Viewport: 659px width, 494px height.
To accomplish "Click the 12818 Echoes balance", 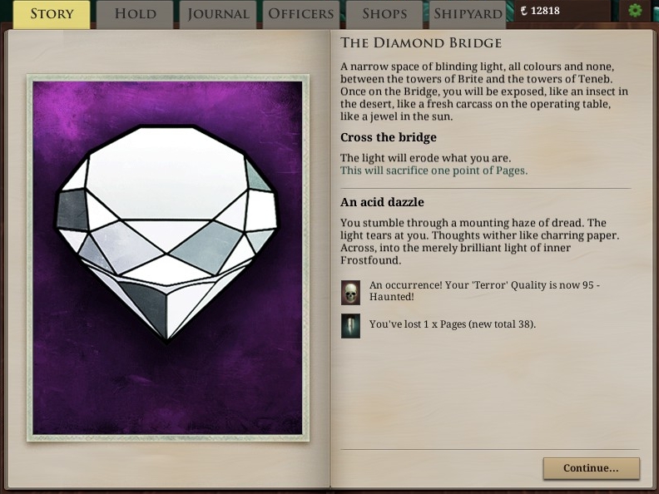I will coord(545,11).
